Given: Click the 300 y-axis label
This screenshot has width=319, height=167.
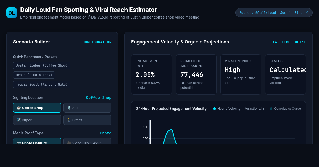Looking at the screenshot, I should tap(145, 127).
